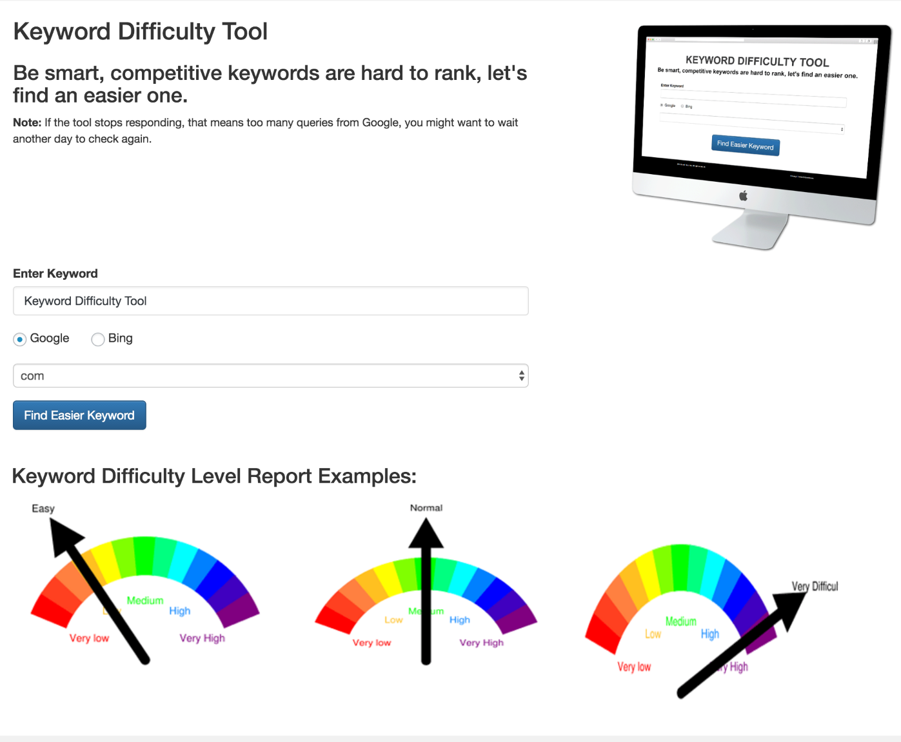The width and height of the screenshot is (901, 742).
Task: Click the Easy difficulty gauge image
Action: (145, 583)
